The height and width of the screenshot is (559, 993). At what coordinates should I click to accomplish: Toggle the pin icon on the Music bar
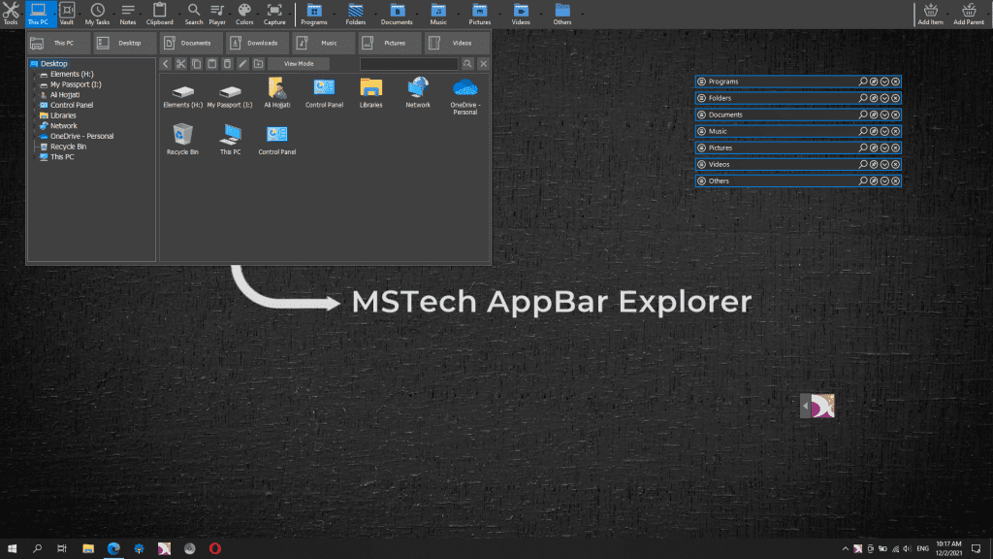(x=875, y=131)
